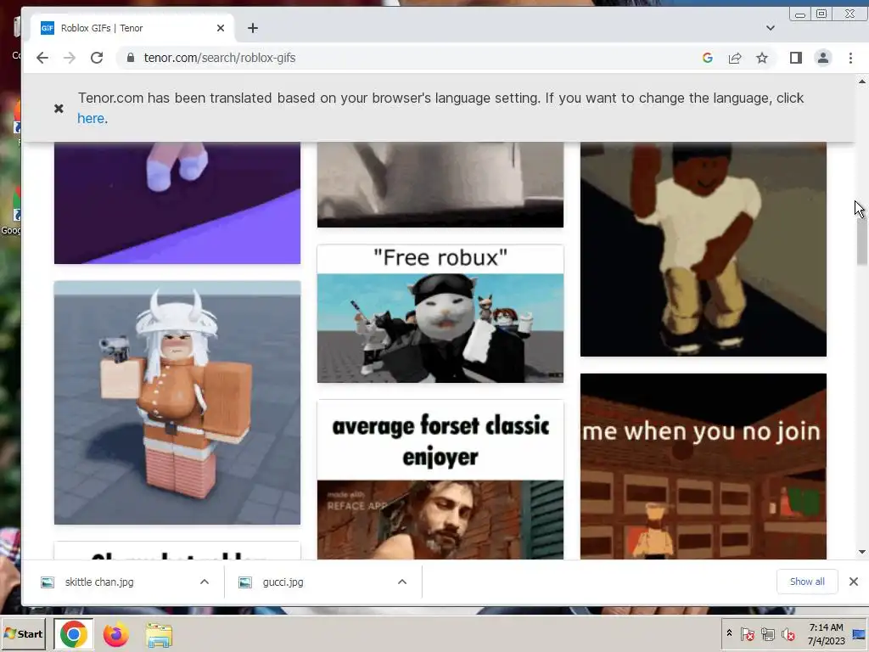Open the horned white-hair Roblox avatar GIF
The image size is (869, 652).
pyautogui.click(x=177, y=402)
